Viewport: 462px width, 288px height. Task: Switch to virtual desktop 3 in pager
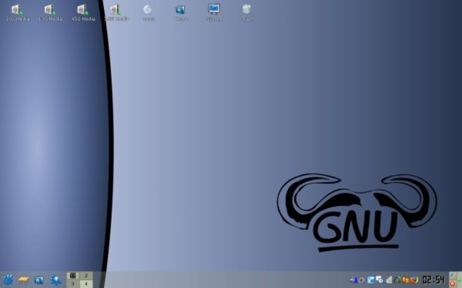(73, 284)
